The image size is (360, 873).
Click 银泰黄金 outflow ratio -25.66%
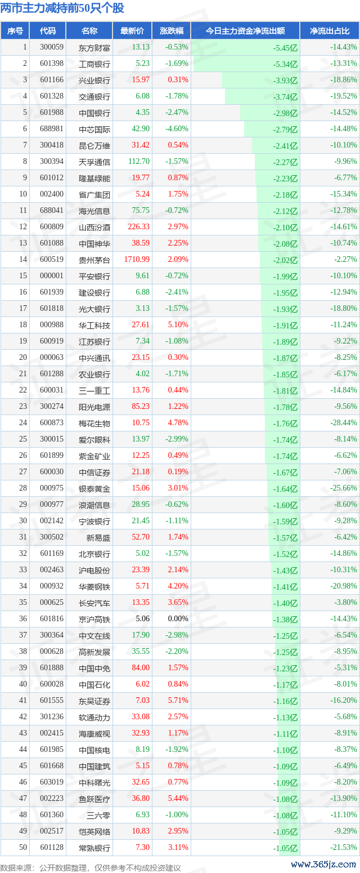click(343, 488)
